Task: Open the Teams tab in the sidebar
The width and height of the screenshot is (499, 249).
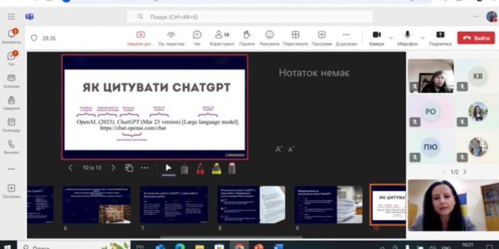Action: [11, 80]
